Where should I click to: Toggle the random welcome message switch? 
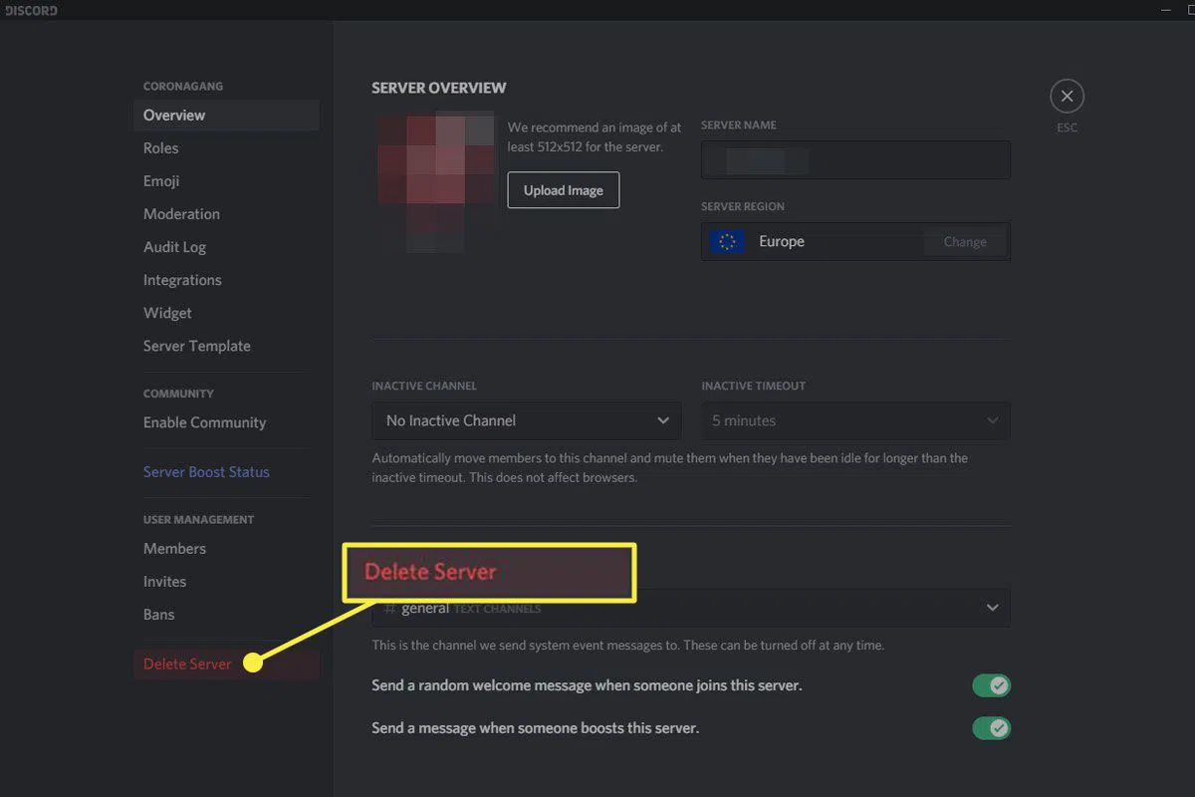[991, 685]
